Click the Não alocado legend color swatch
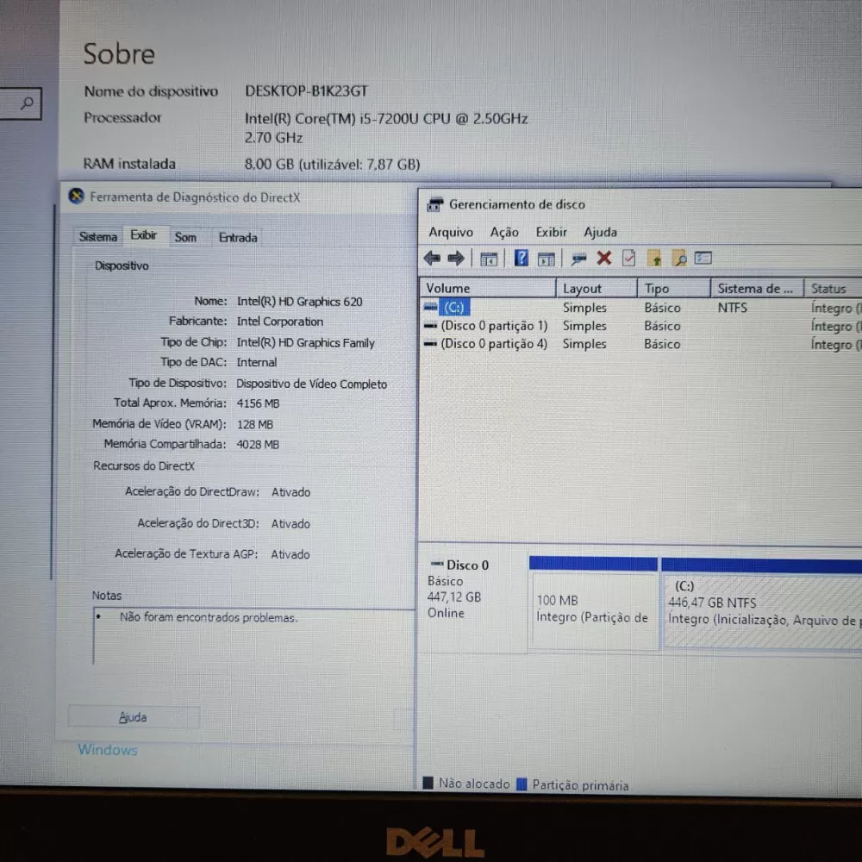The height and width of the screenshot is (862, 862). pyautogui.click(x=428, y=783)
